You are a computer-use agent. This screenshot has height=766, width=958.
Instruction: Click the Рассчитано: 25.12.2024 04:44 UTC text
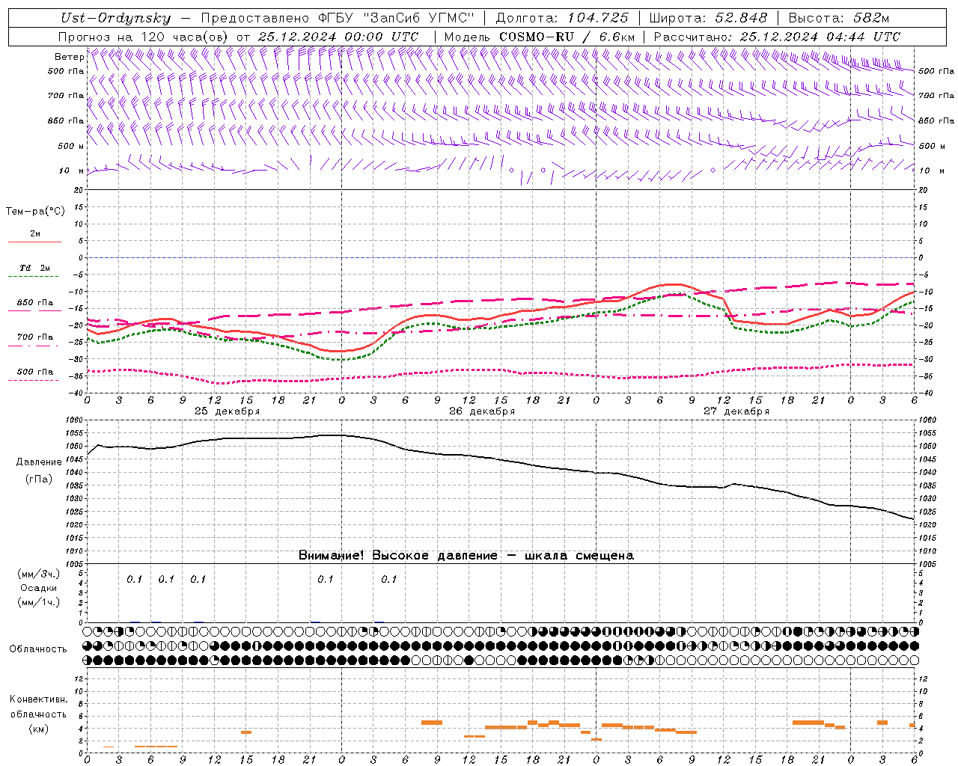777,37
